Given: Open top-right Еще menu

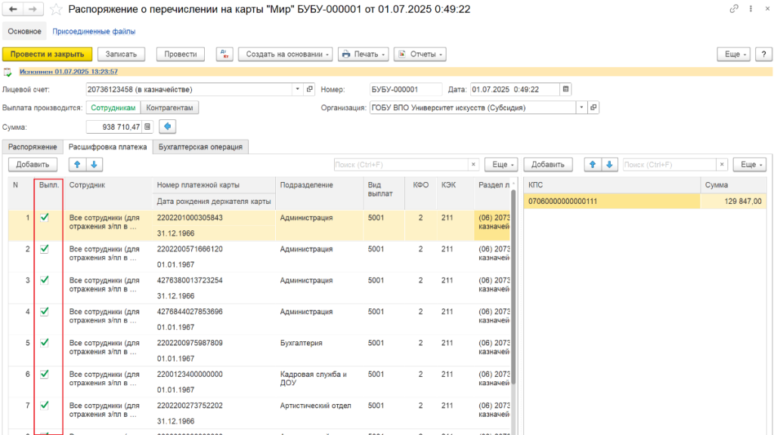Looking at the screenshot, I should coord(734,54).
